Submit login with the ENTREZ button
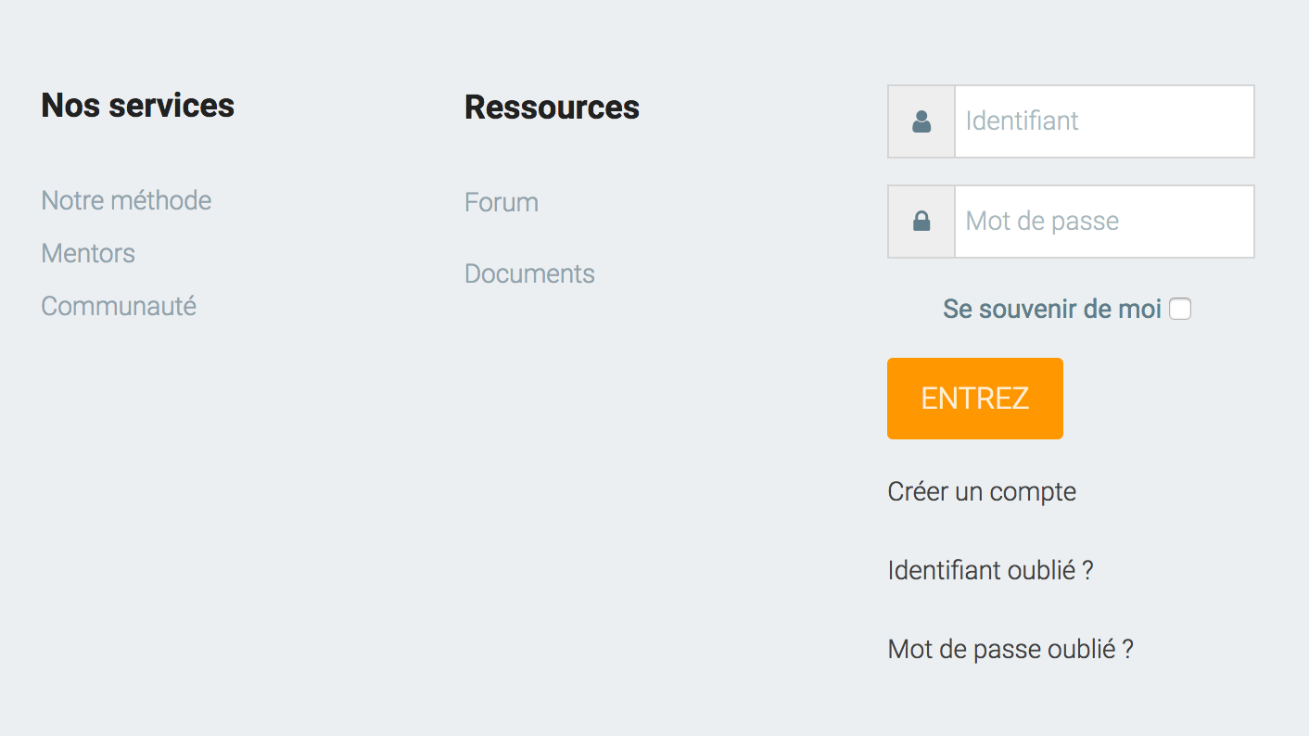This screenshot has height=736, width=1309. click(x=974, y=399)
